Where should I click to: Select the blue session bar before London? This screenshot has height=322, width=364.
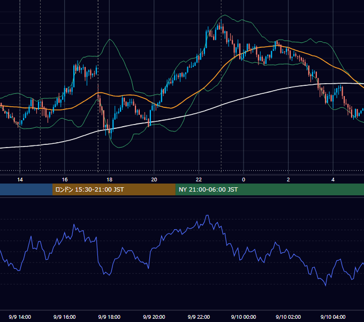click(26, 189)
